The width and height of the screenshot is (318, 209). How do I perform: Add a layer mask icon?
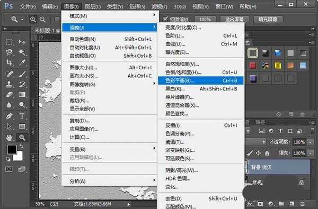260,203
